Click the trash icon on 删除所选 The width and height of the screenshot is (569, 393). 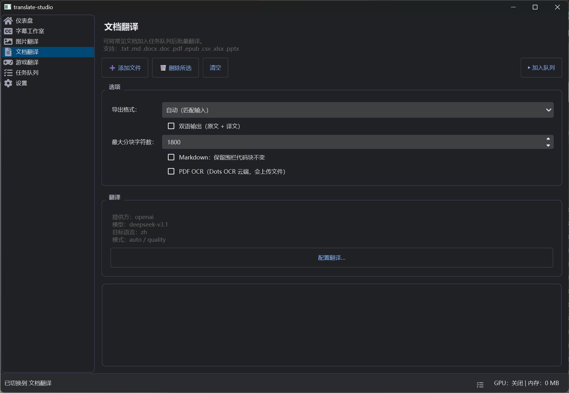163,67
